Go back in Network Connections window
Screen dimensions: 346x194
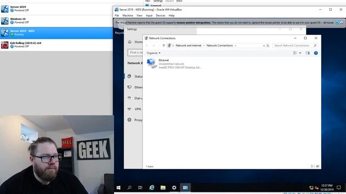point(147,45)
